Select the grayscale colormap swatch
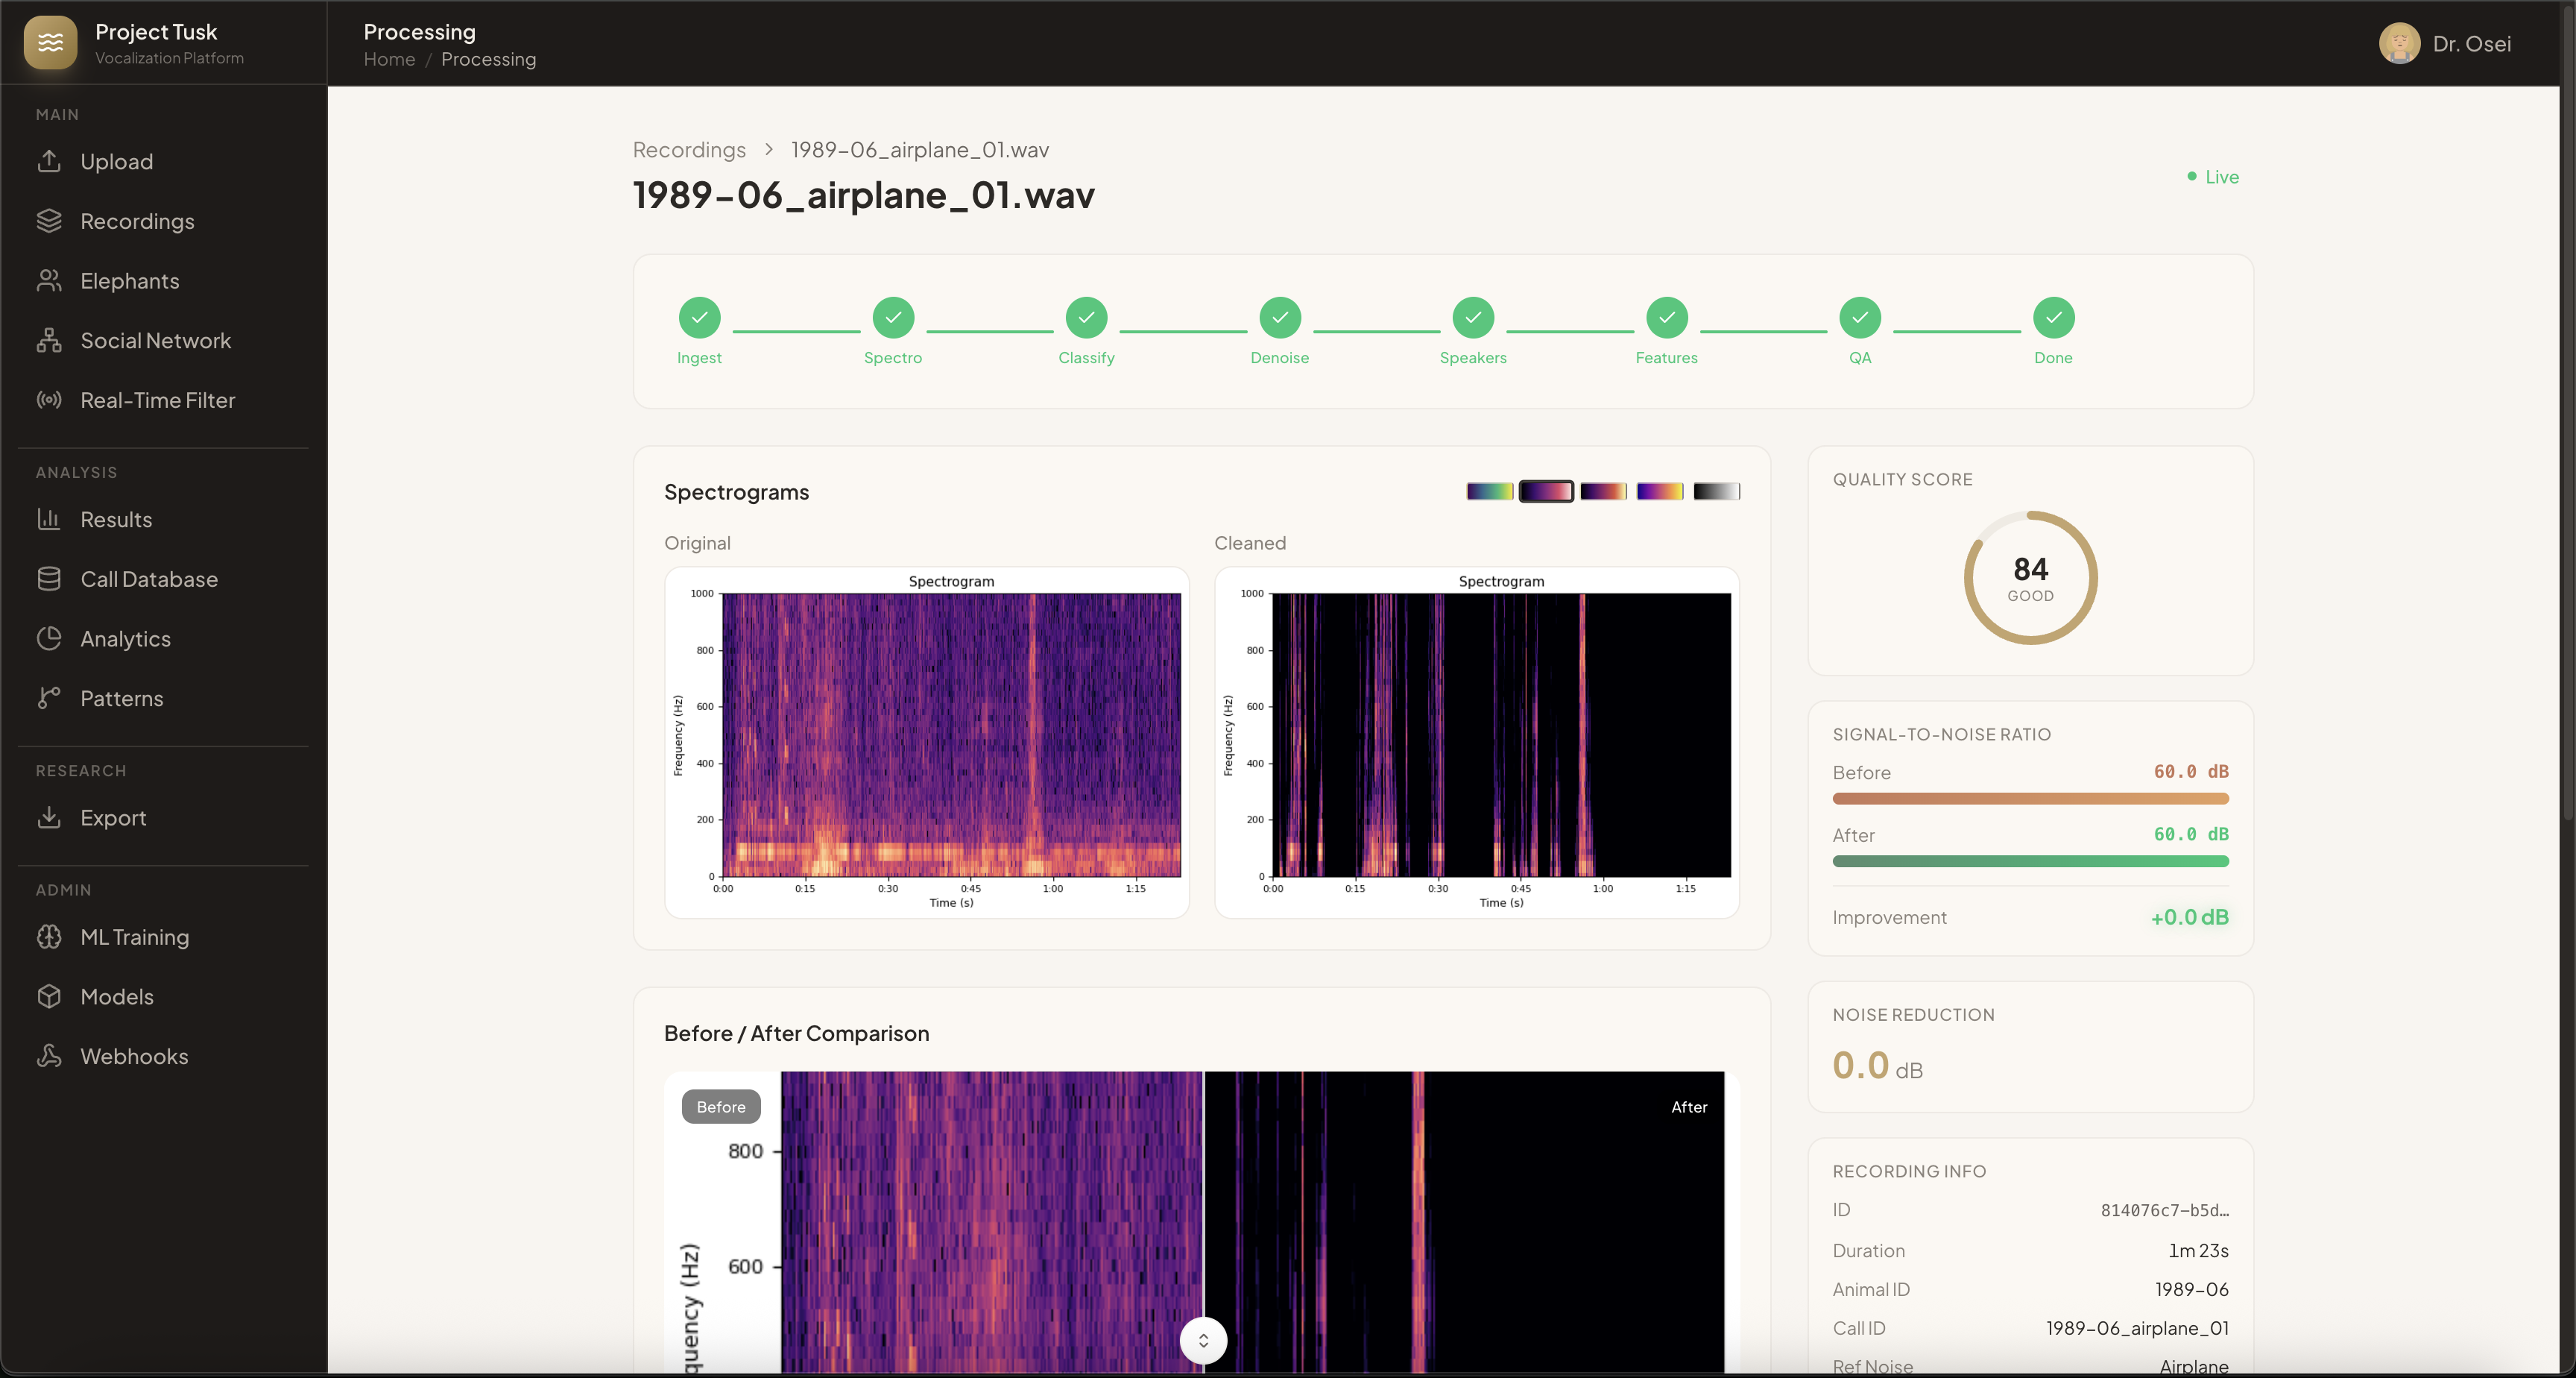 1716,491
